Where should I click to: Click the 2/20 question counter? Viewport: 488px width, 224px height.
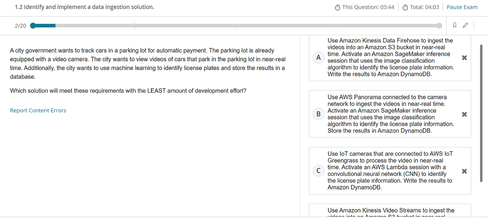20,26
